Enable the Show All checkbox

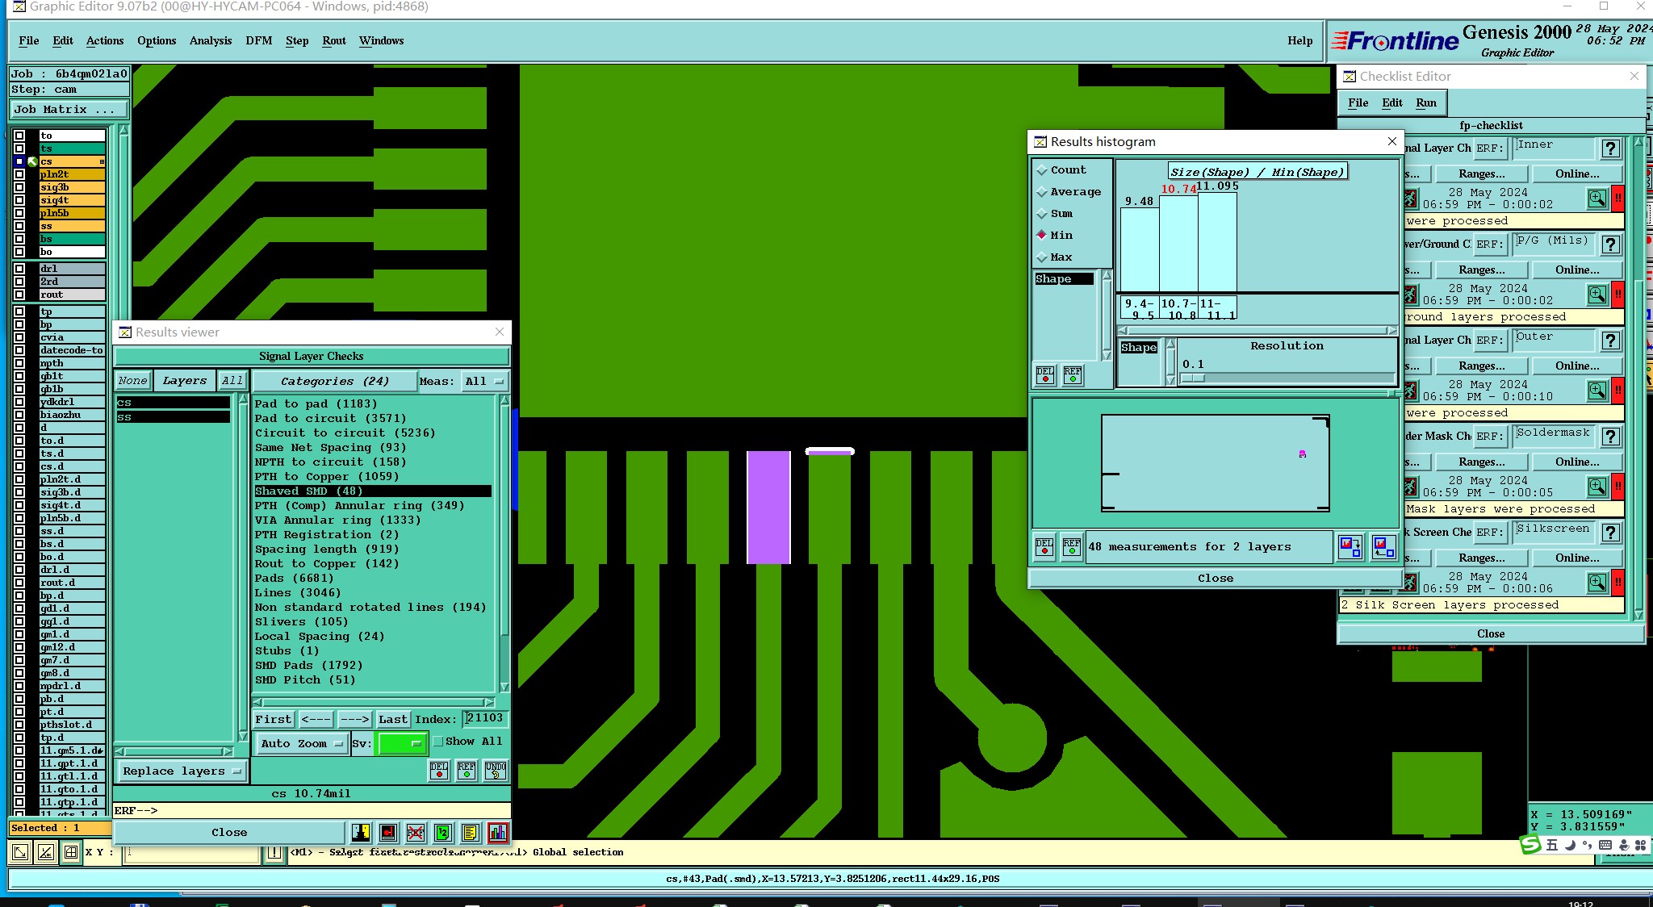click(x=438, y=742)
